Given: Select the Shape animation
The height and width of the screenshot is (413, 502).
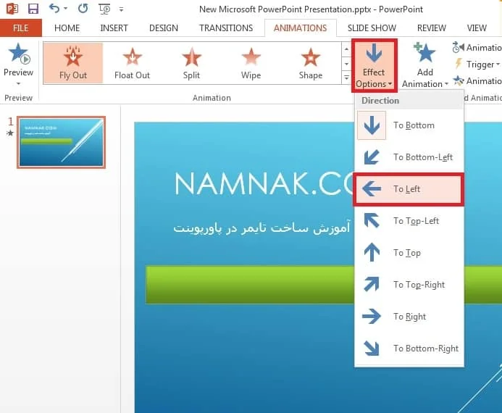Looking at the screenshot, I should click(311, 63).
